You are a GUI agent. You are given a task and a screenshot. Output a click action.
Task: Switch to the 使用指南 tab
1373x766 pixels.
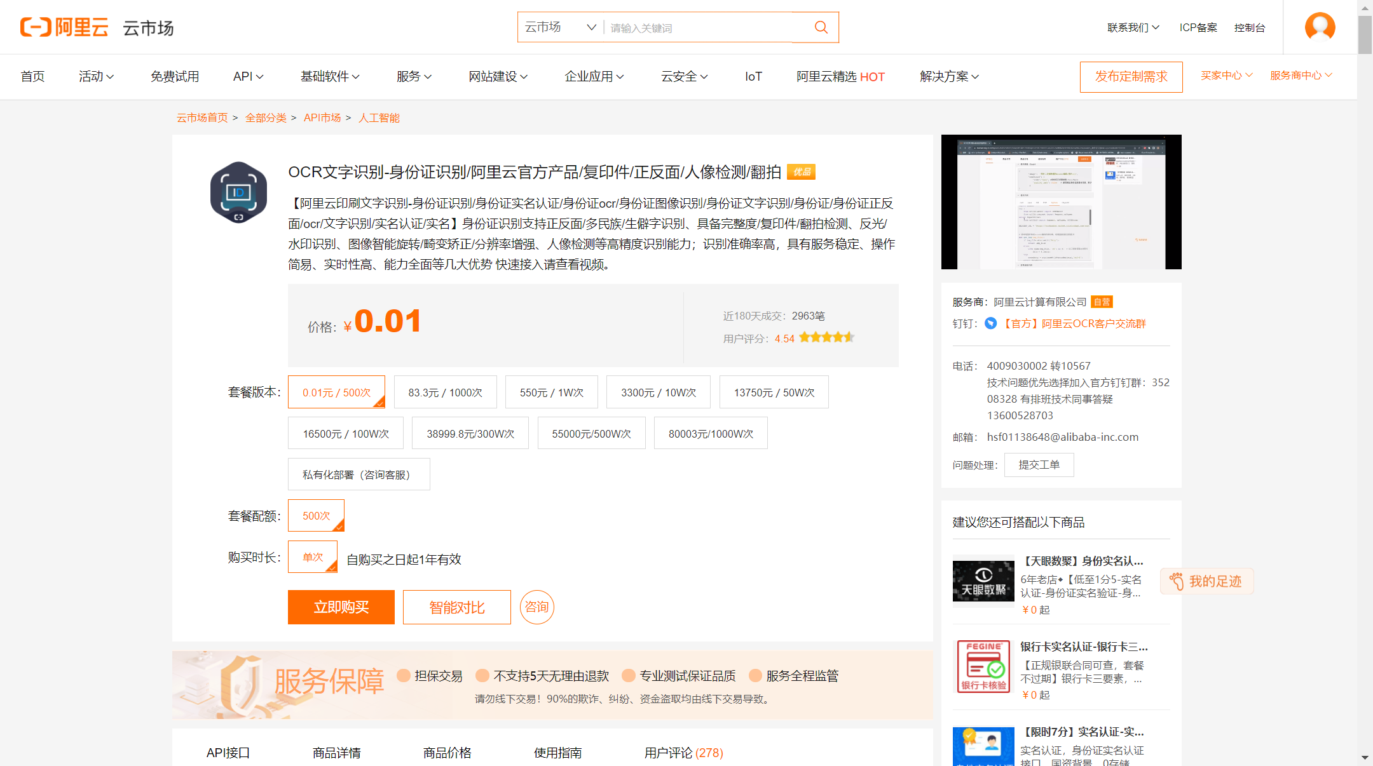pyautogui.click(x=557, y=753)
